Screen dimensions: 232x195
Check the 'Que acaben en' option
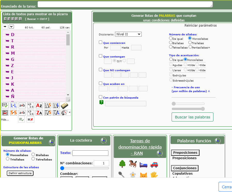101,83
